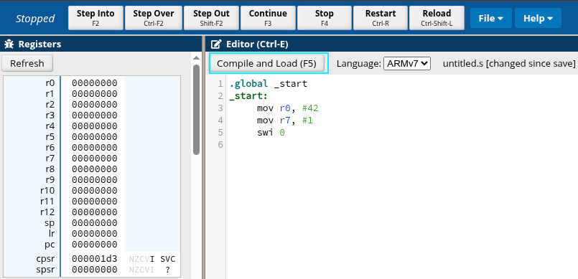This screenshot has width=578, height=279.
Task: Select the sp register value
Action: pos(94,223)
